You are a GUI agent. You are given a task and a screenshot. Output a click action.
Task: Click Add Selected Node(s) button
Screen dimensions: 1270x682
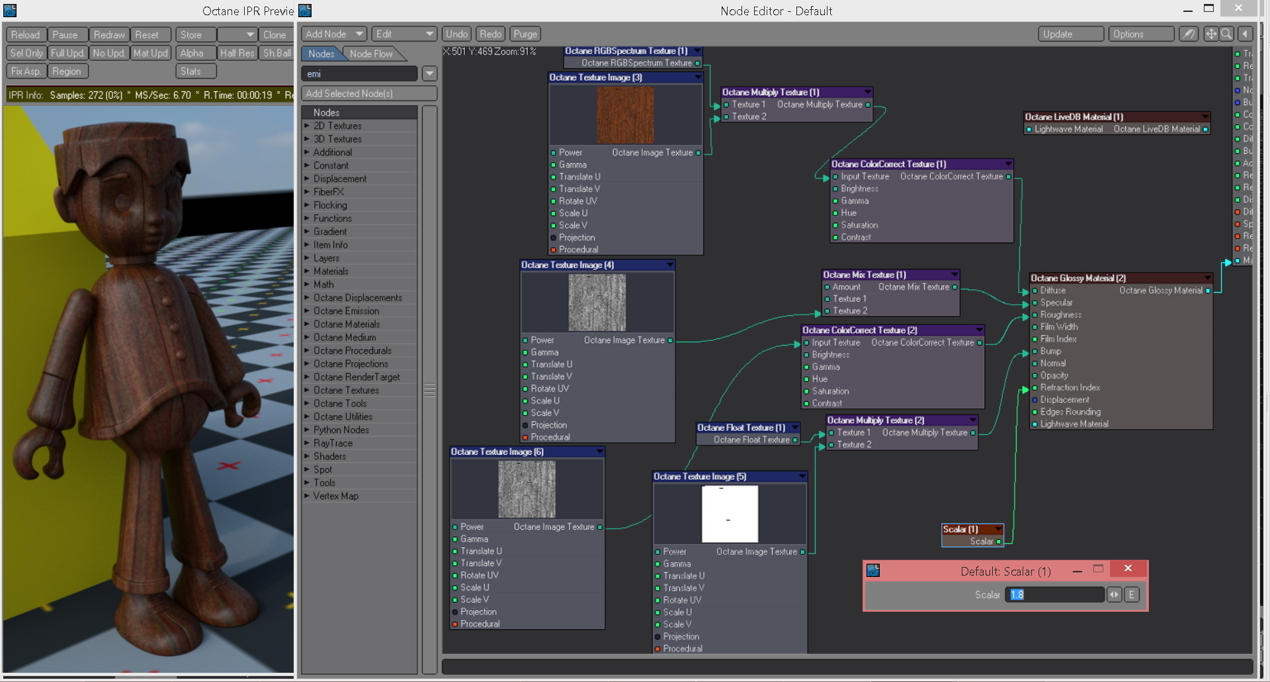[369, 93]
